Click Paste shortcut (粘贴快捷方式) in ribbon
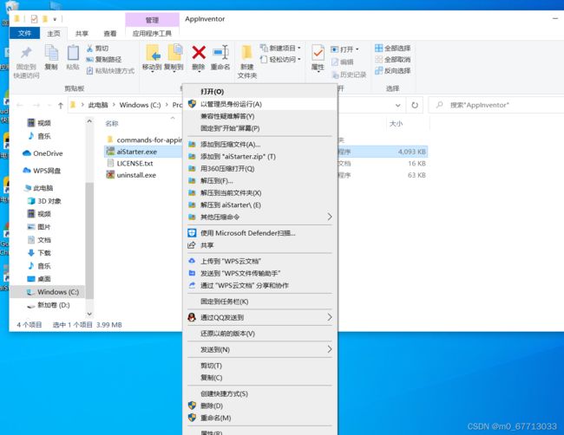The image size is (564, 435). (111, 71)
